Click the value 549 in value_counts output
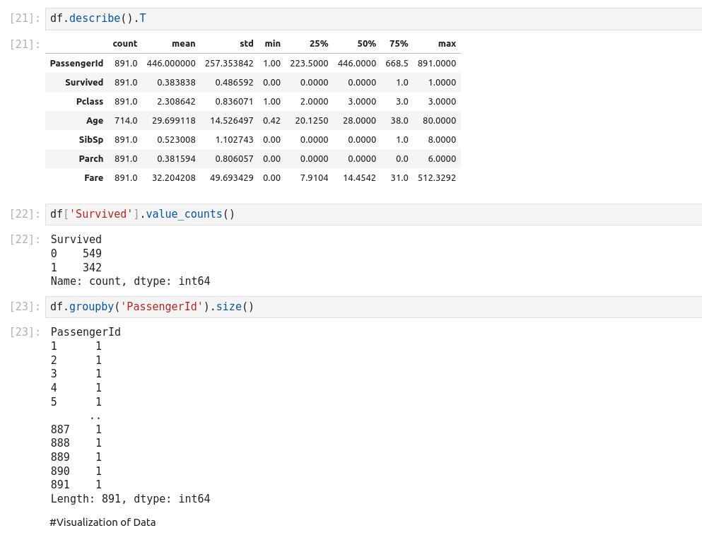Viewport: 702px width, 540px height. 92,254
